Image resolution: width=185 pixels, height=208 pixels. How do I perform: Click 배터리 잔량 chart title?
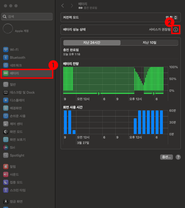[x=71, y=64]
